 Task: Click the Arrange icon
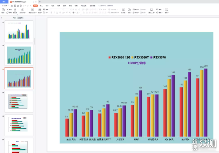[x=134, y=12]
